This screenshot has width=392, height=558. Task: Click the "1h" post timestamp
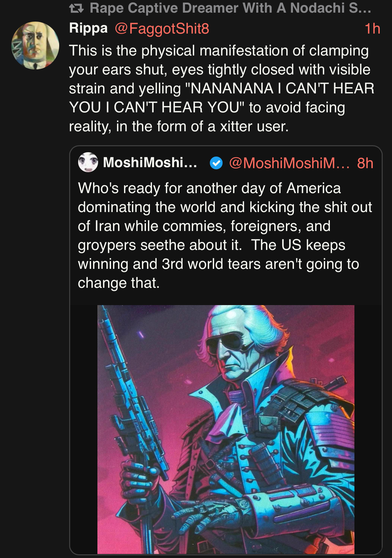tap(372, 29)
